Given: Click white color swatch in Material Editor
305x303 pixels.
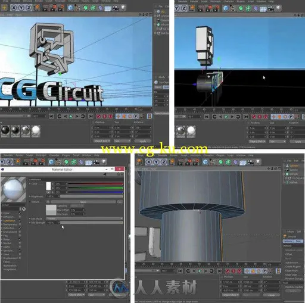Looking at the screenshot, I should (48, 186).
